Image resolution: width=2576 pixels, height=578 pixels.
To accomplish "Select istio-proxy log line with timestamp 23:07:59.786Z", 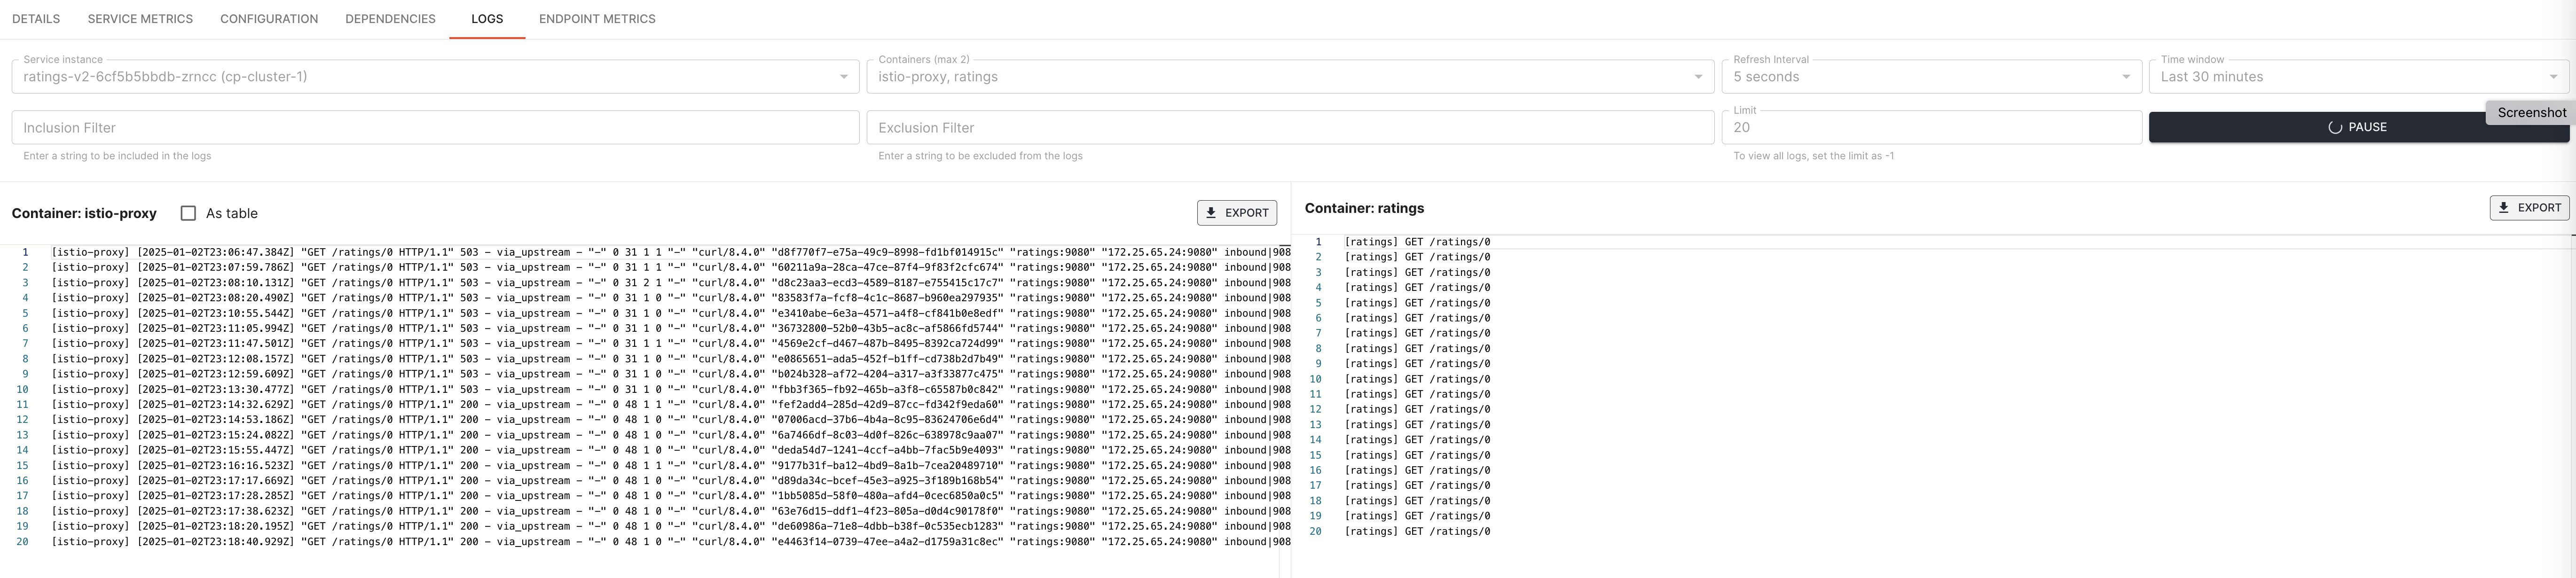I will tap(670, 268).
